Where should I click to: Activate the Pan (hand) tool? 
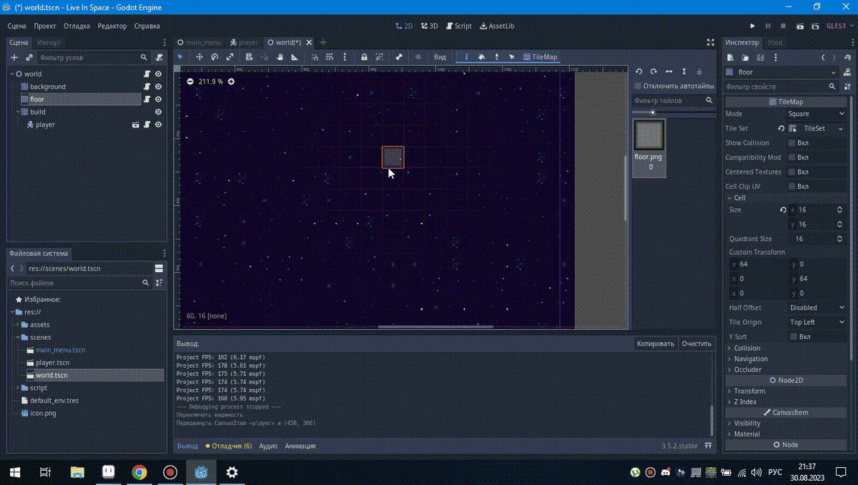280,57
